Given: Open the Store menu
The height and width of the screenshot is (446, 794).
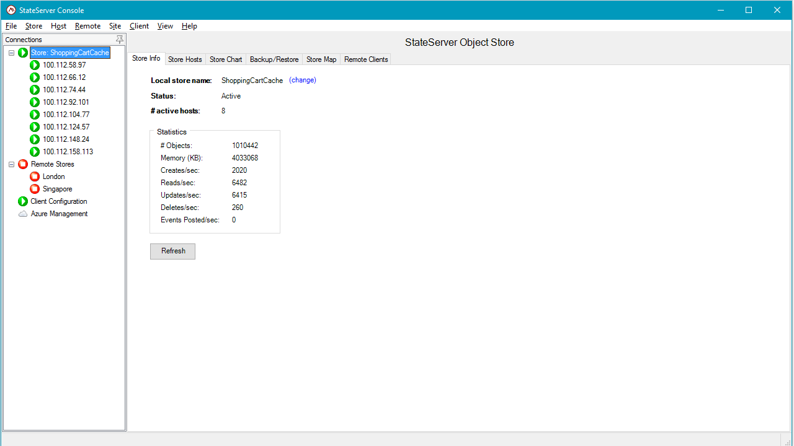Looking at the screenshot, I should [x=33, y=26].
